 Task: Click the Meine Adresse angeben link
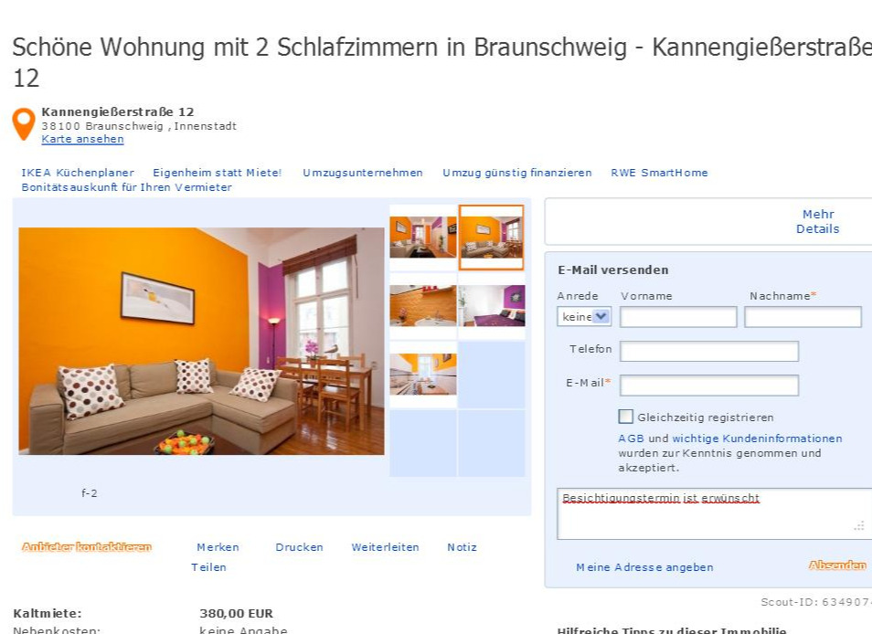click(x=644, y=567)
